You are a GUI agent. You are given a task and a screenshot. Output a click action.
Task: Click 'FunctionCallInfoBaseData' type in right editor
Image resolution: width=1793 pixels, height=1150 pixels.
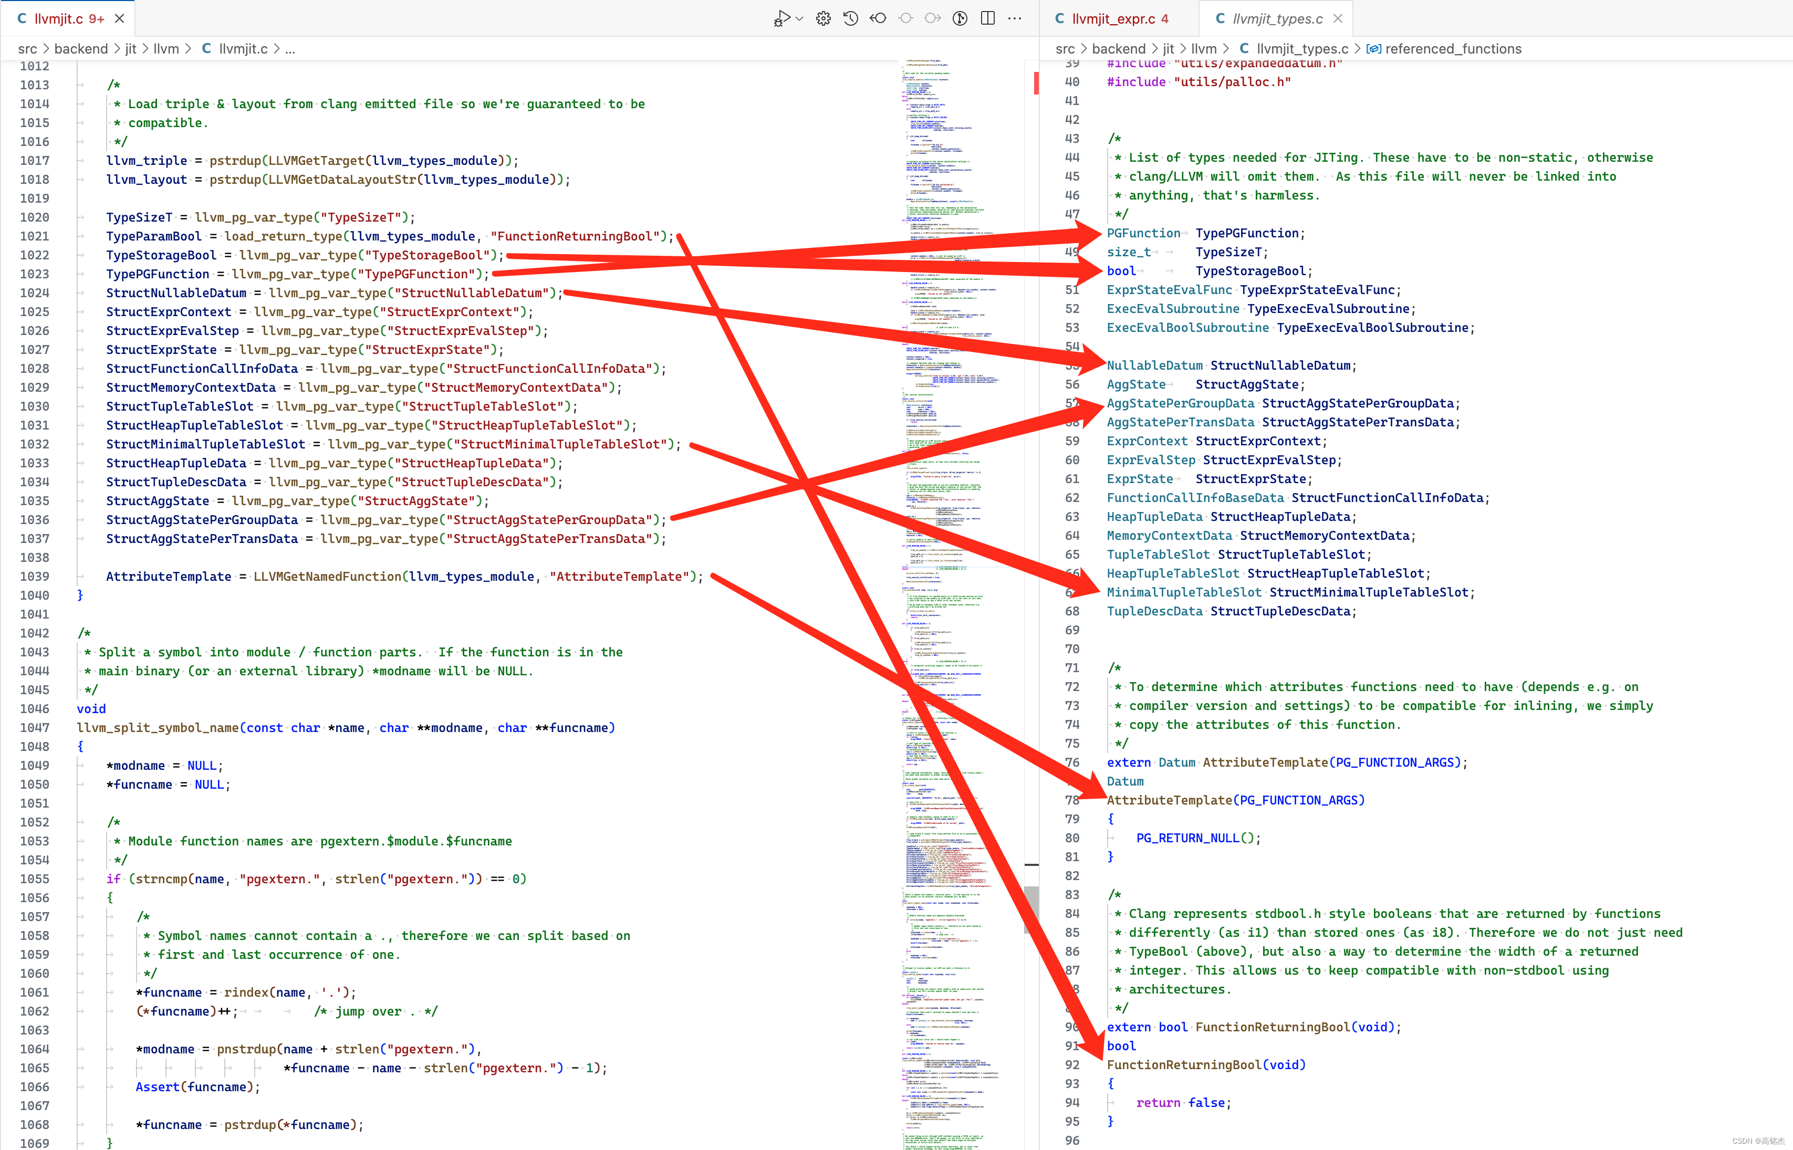coord(1195,498)
